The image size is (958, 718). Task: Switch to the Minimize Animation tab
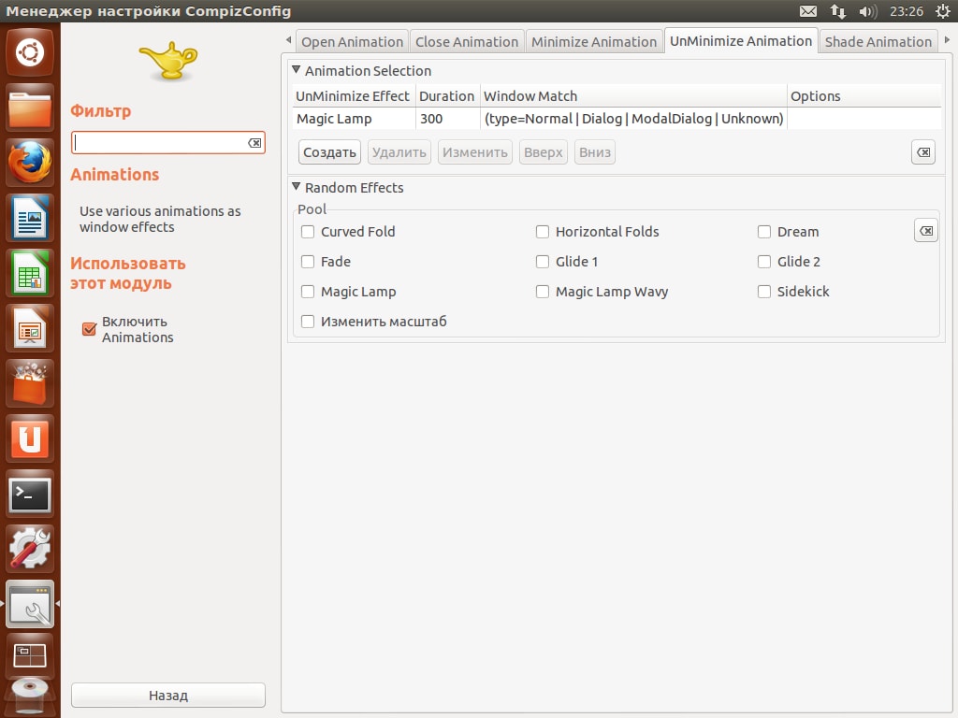pos(594,41)
